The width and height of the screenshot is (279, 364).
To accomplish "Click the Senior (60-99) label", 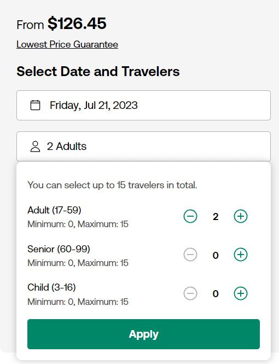I will tap(59, 249).
